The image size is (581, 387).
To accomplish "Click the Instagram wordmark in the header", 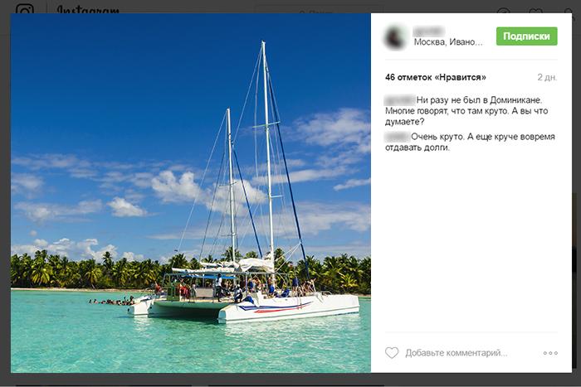I will point(87,10).
